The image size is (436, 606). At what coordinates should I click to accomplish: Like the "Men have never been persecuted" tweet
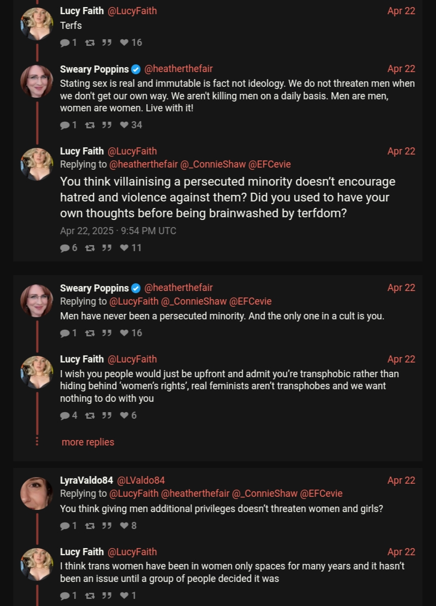(x=124, y=333)
